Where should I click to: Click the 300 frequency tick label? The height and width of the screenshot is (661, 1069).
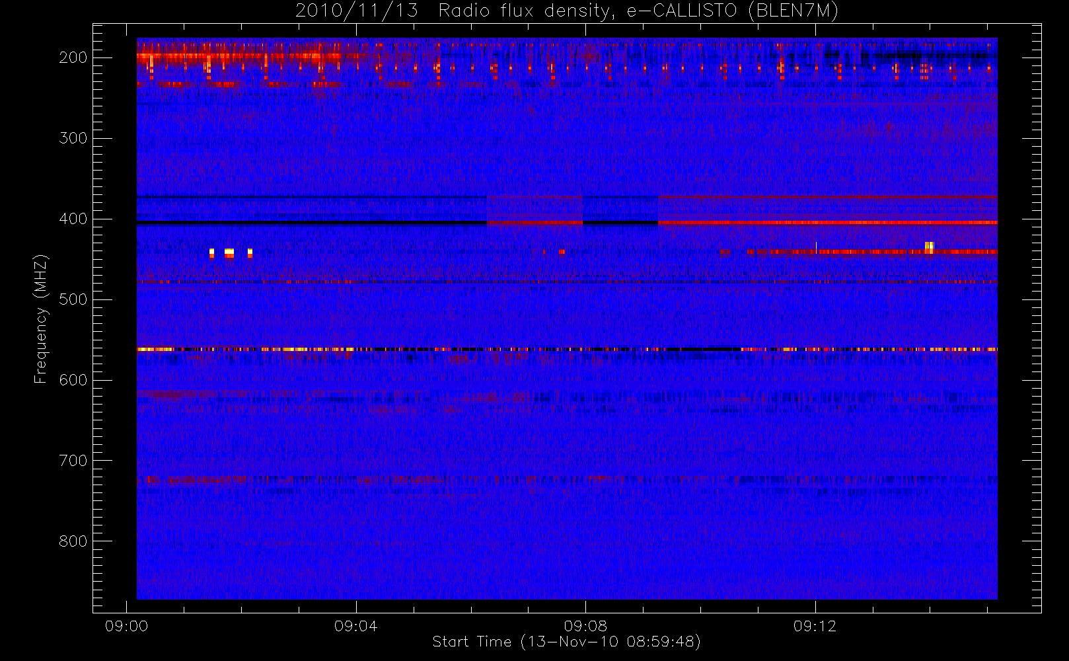coord(73,138)
